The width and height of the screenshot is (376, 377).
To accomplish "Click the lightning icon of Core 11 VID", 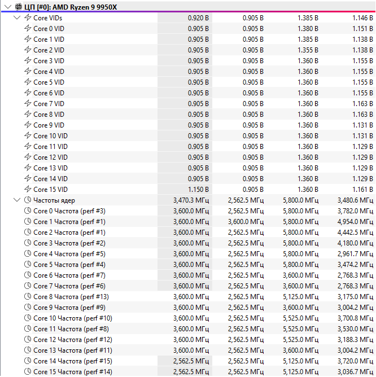I will pos(28,146).
